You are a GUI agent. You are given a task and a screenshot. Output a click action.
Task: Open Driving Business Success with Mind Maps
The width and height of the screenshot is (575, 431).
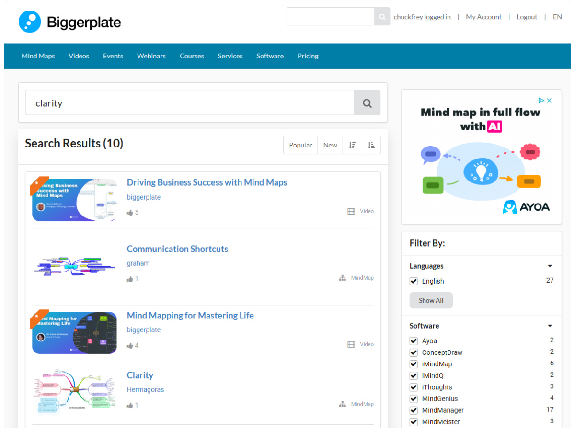pyautogui.click(x=207, y=182)
